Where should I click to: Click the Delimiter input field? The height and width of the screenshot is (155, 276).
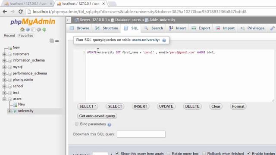coord(100,154)
